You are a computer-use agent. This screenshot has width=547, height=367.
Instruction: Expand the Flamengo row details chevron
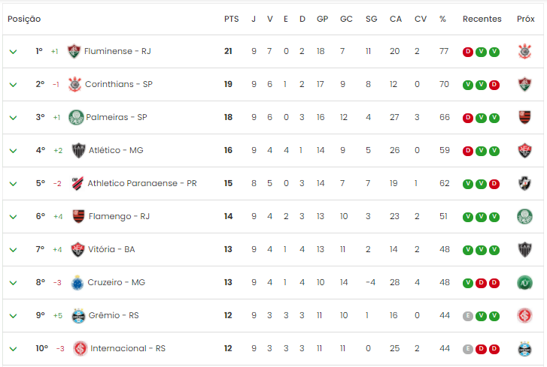tap(14, 217)
